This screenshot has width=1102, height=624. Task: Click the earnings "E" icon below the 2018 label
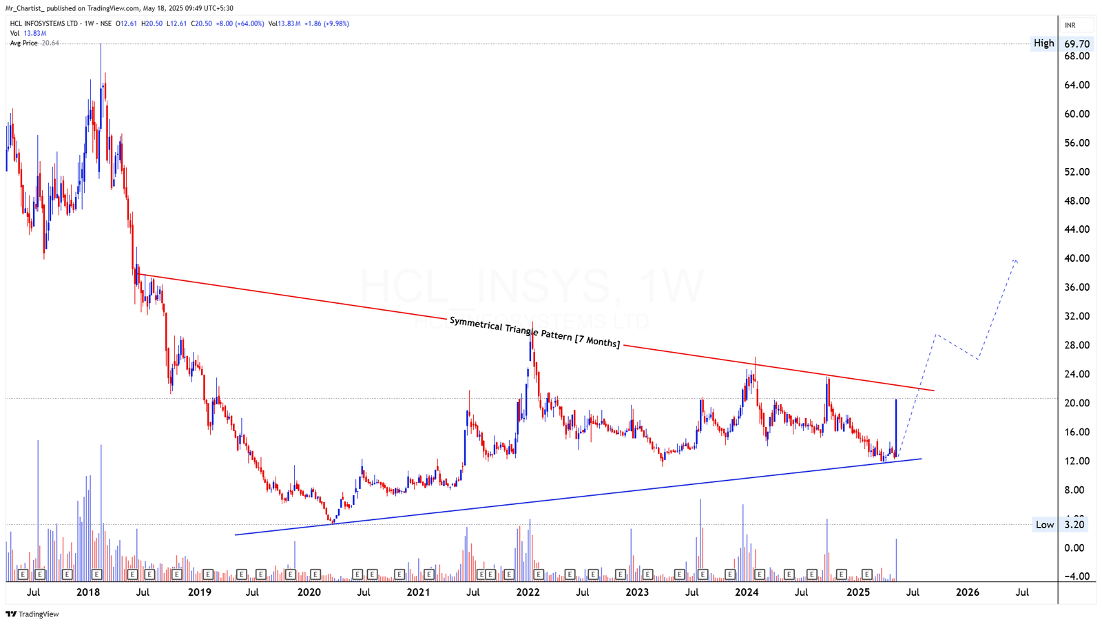96,573
